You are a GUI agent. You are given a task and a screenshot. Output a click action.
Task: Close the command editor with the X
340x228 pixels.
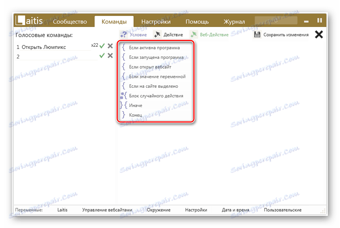[319, 35]
